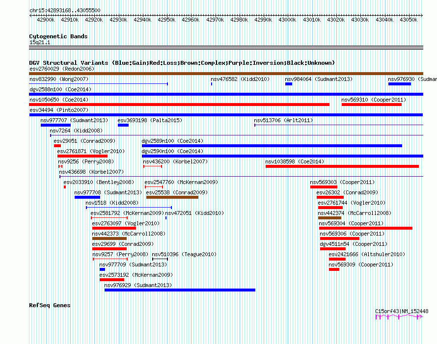Select the RefSeq Genes track title
Screen dimensions: 437x344
pyautogui.click(x=50, y=305)
